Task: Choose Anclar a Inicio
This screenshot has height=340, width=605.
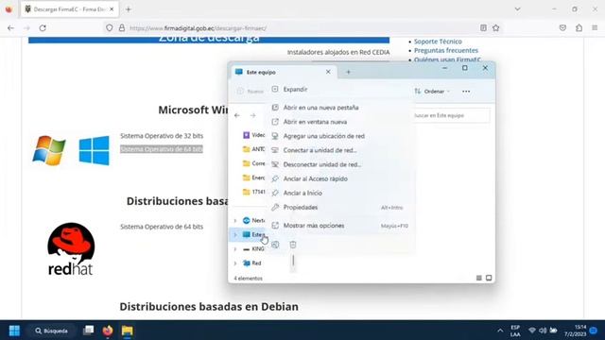Action: [x=302, y=193]
